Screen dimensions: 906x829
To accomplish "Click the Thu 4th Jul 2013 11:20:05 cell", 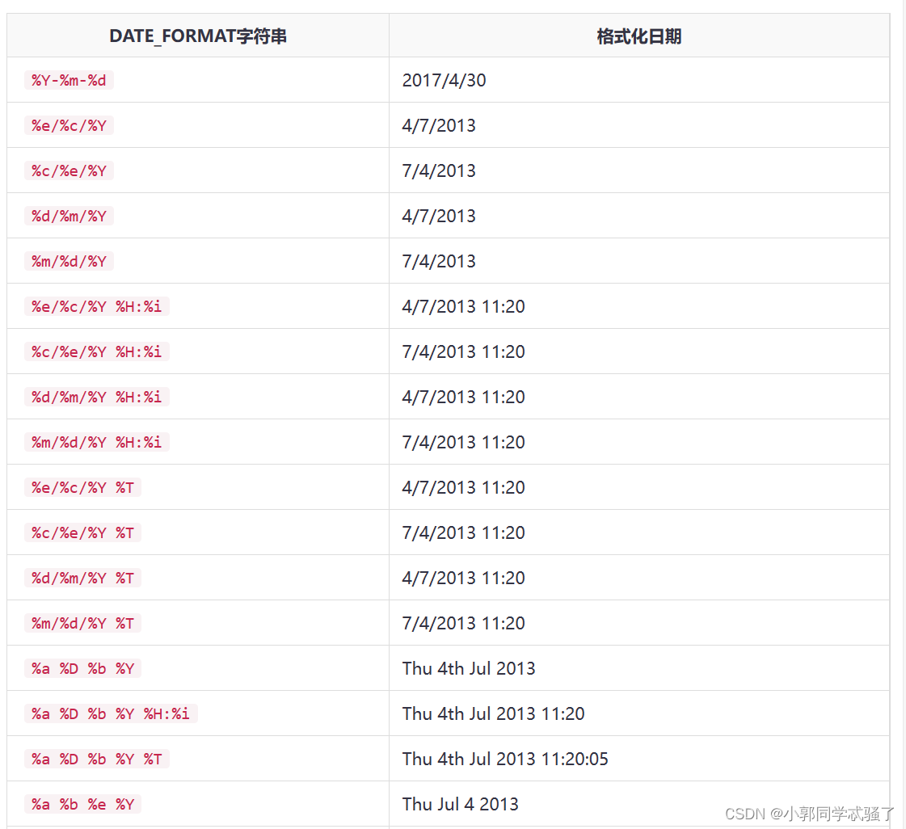I will (x=505, y=759).
